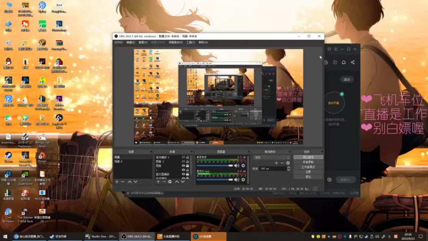Image resolution: width=428 pixels, height=241 pixels.
Task: Open notification bell in side app window
Action: (x=343, y=62)
